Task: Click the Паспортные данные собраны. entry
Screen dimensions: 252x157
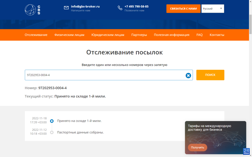Action: (80, 132)
